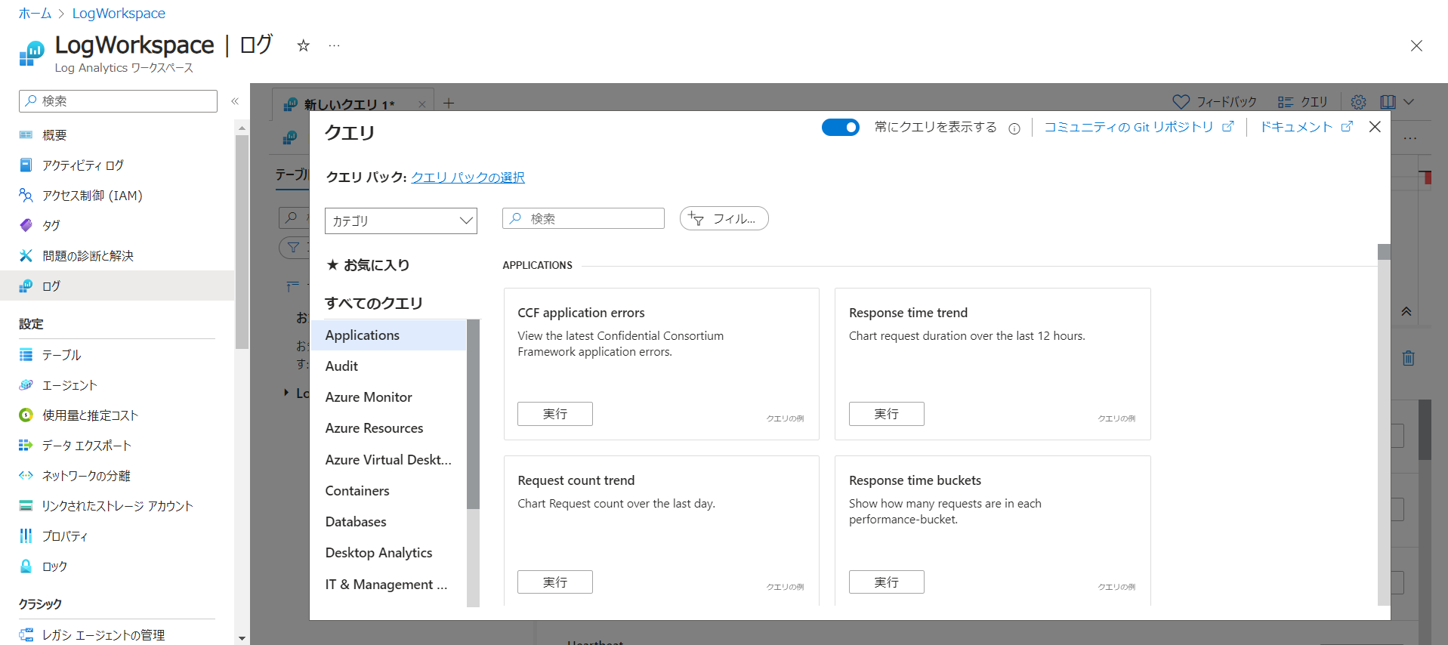Favorite the LogWorkspace with the star icon

coord(303,45)
